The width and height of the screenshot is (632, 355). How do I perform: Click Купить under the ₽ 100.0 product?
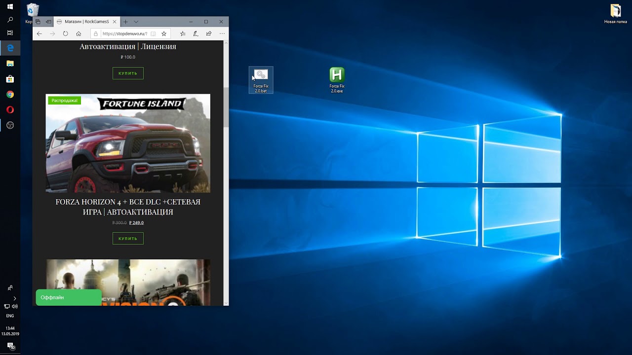[x=128, y=73]
